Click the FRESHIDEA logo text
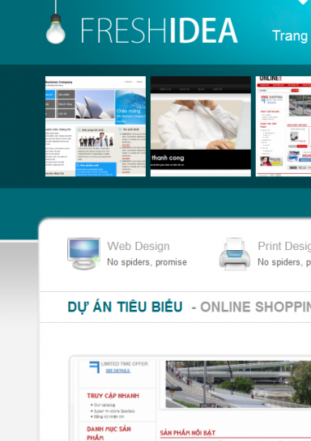311x441 pixels. [x=159, y=31]
